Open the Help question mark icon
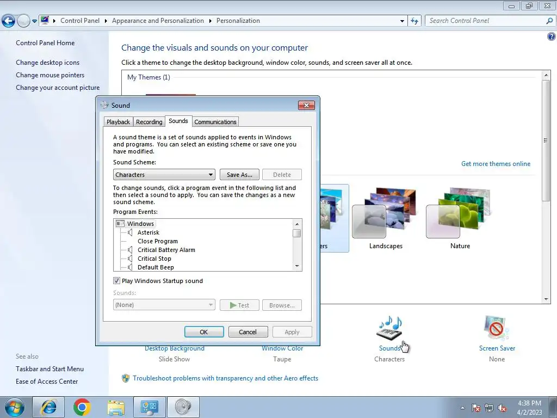The width and height of the screenshot is (557, 418). coord(552,36)
